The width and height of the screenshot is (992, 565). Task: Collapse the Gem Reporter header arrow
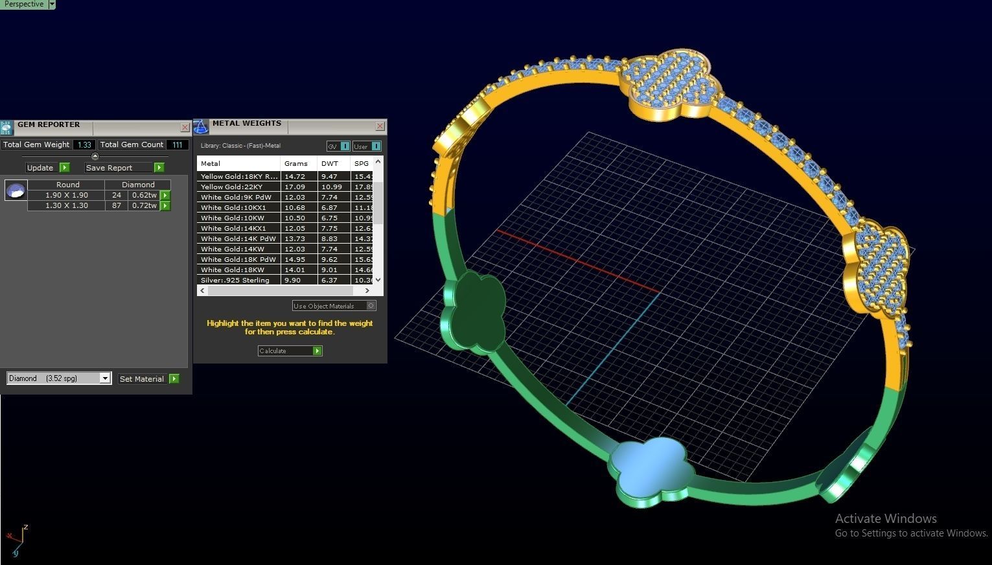(95, 157)
